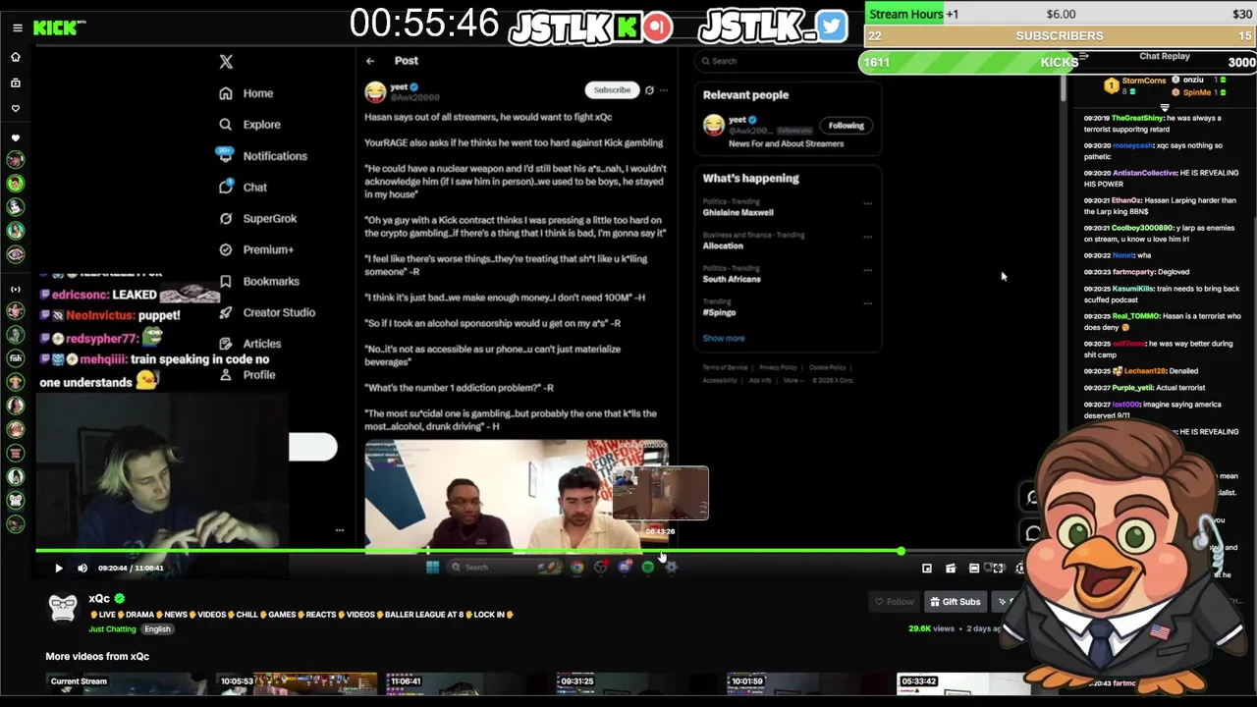Click back arrow next to Post
The height and width of the screenshot is (707, 1257).
370,61
